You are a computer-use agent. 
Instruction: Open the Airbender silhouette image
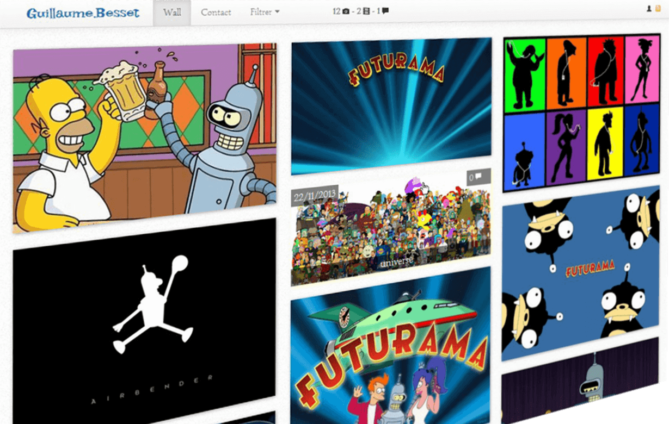[x=144, y=321]
